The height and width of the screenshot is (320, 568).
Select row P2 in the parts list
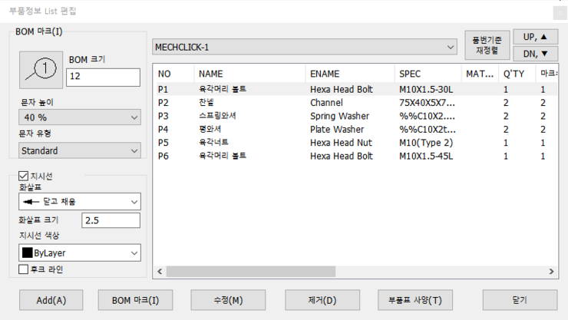tap(356, 103)
